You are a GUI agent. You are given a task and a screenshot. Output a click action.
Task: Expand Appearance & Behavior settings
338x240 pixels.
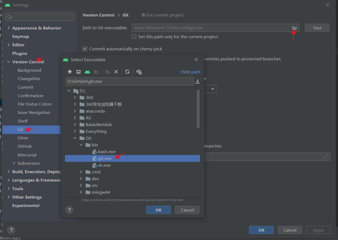point(9,28)
